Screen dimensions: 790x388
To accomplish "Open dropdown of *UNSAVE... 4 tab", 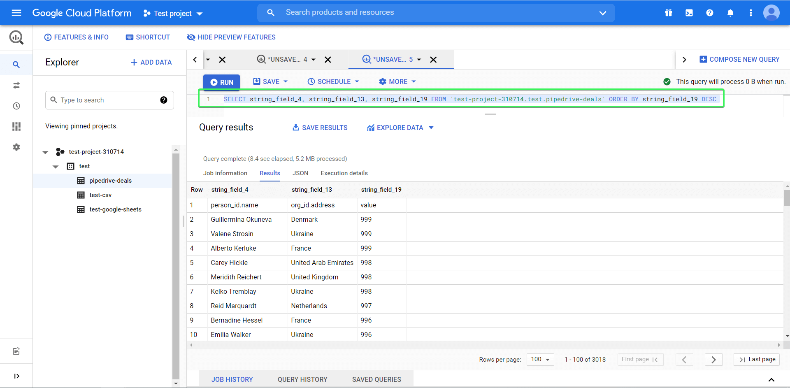I will [x=314, y=60].
